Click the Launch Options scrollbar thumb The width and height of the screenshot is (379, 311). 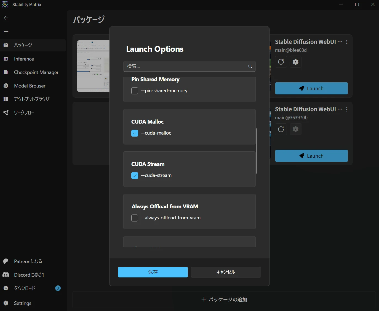pyautogui.click(x=256, y=151)
